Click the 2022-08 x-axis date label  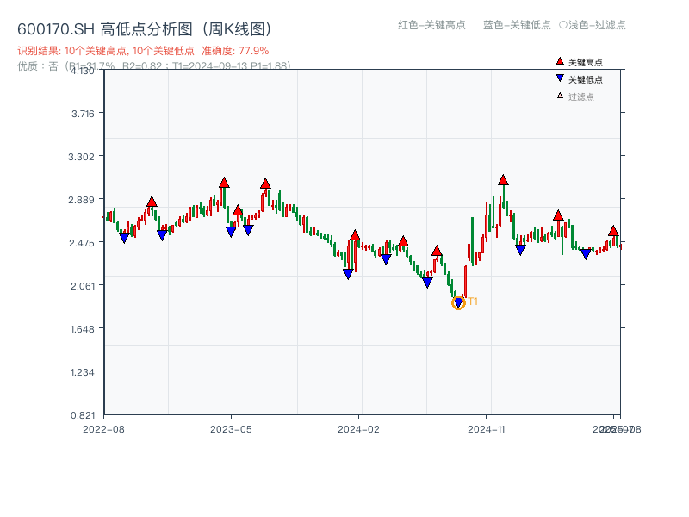[x=102, y=428]
